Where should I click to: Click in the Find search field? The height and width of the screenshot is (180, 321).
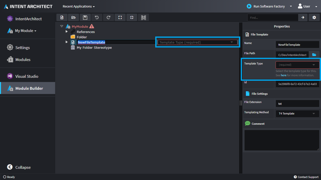tap(273, 17)
